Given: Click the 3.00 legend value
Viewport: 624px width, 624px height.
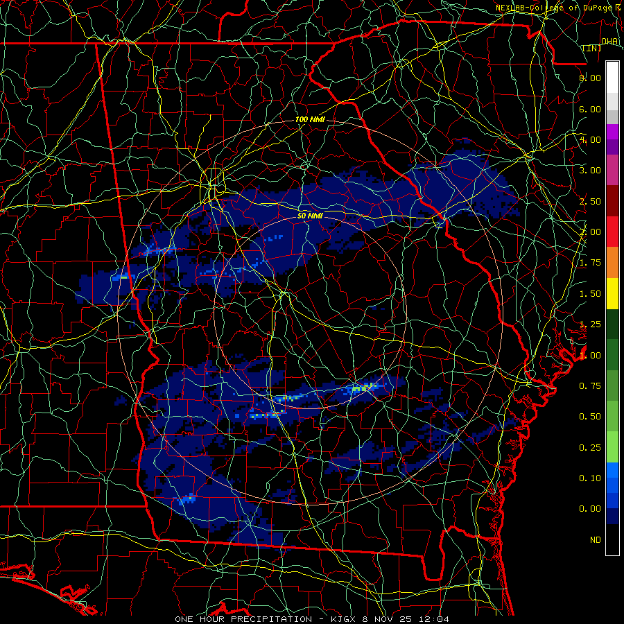Looking at the screenshot, I should click(x=590, y=171).
